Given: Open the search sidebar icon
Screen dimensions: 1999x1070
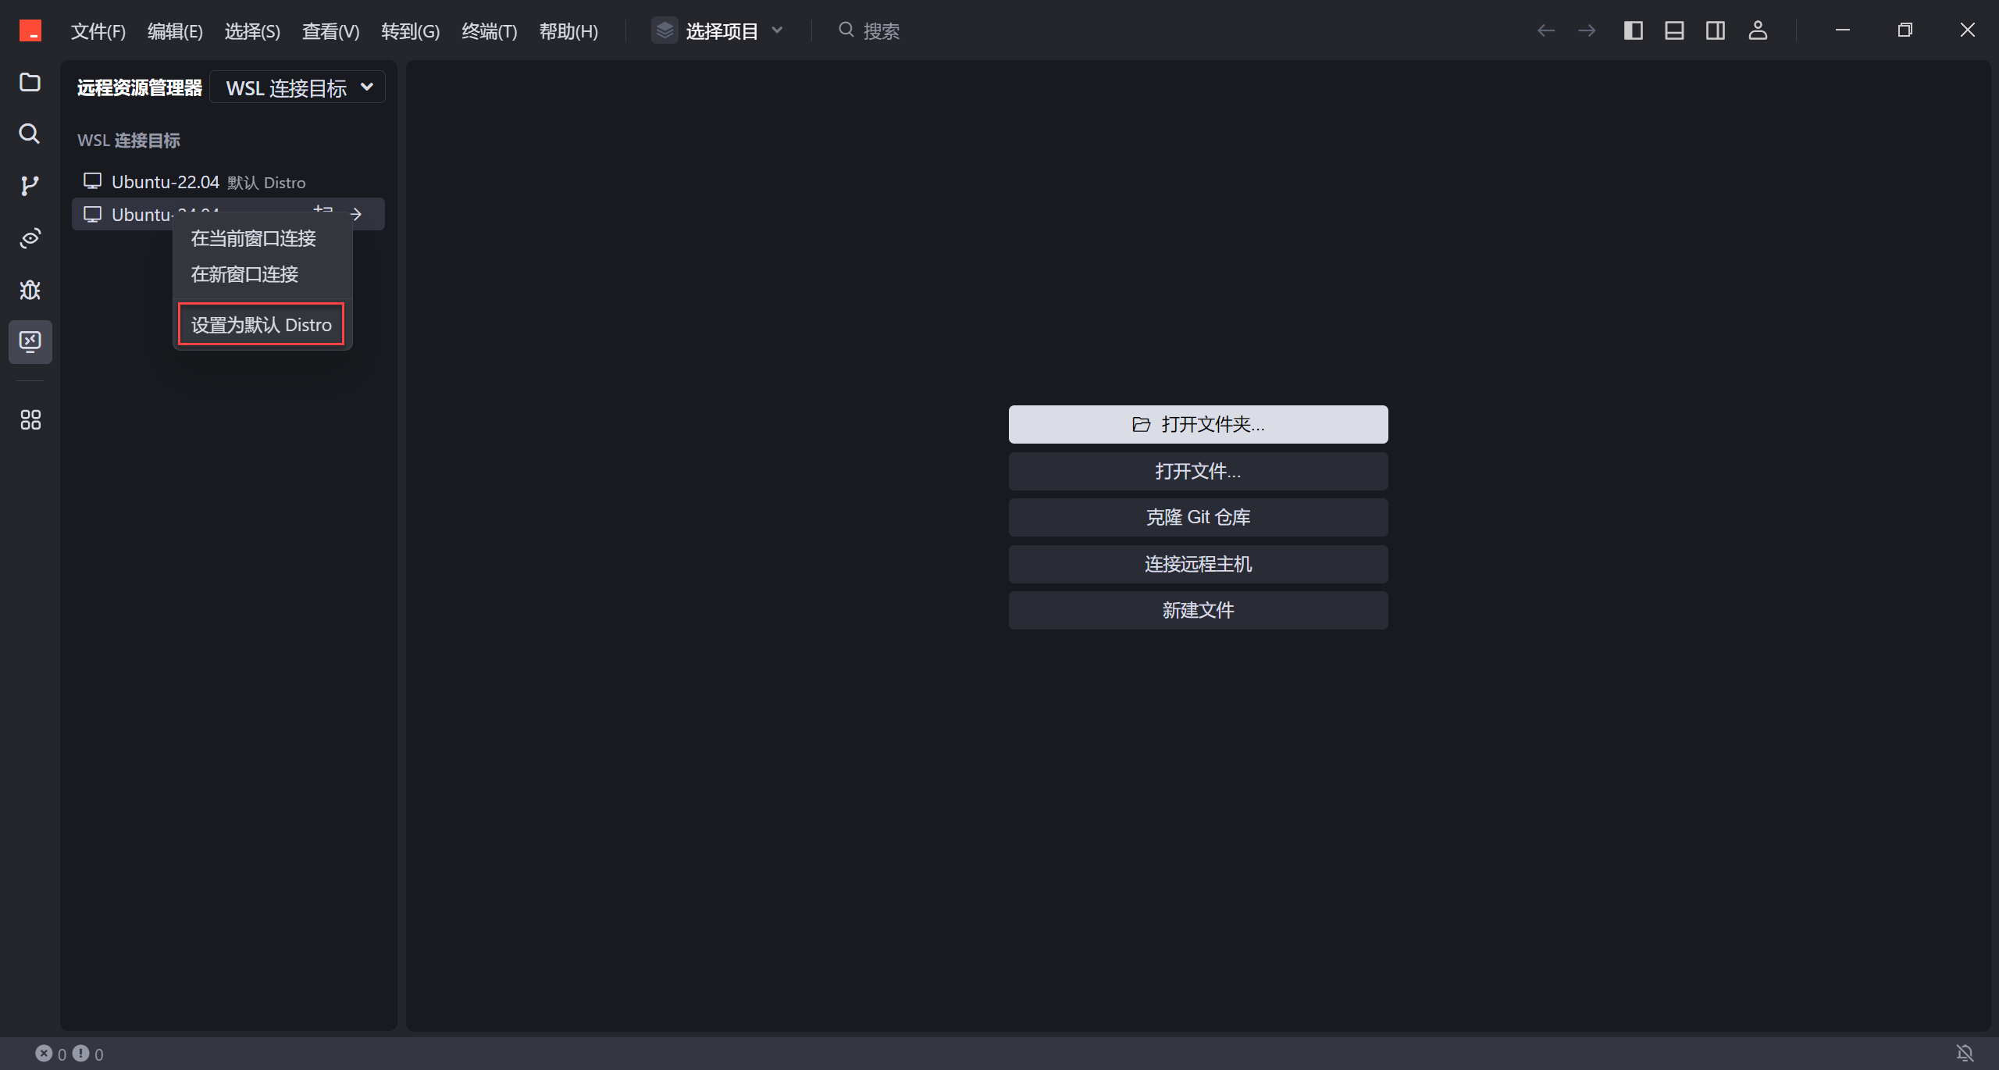Looking at the screenshot, I should 30,134.
